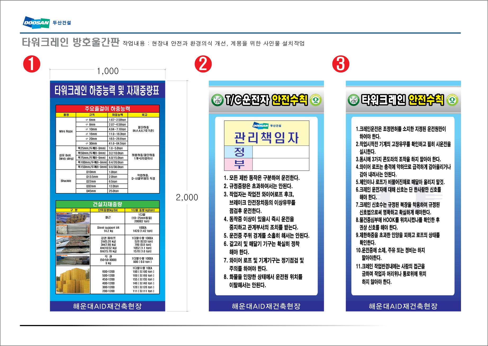This screenshot has width=488, height=346.
Task: Click the 구 분 column header
Action: point(73,210)
